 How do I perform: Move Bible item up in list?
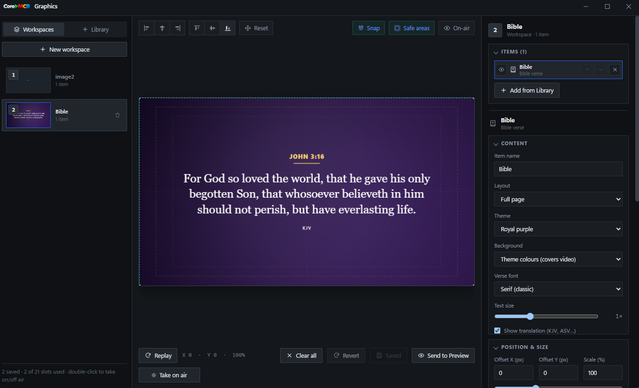click(x=587, y=70)
